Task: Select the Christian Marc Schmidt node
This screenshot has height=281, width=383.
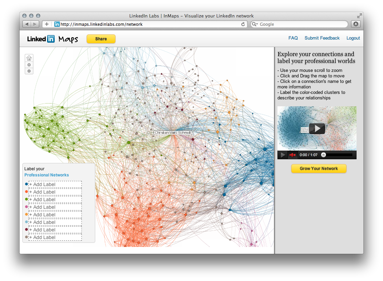Action: point(173,132)
